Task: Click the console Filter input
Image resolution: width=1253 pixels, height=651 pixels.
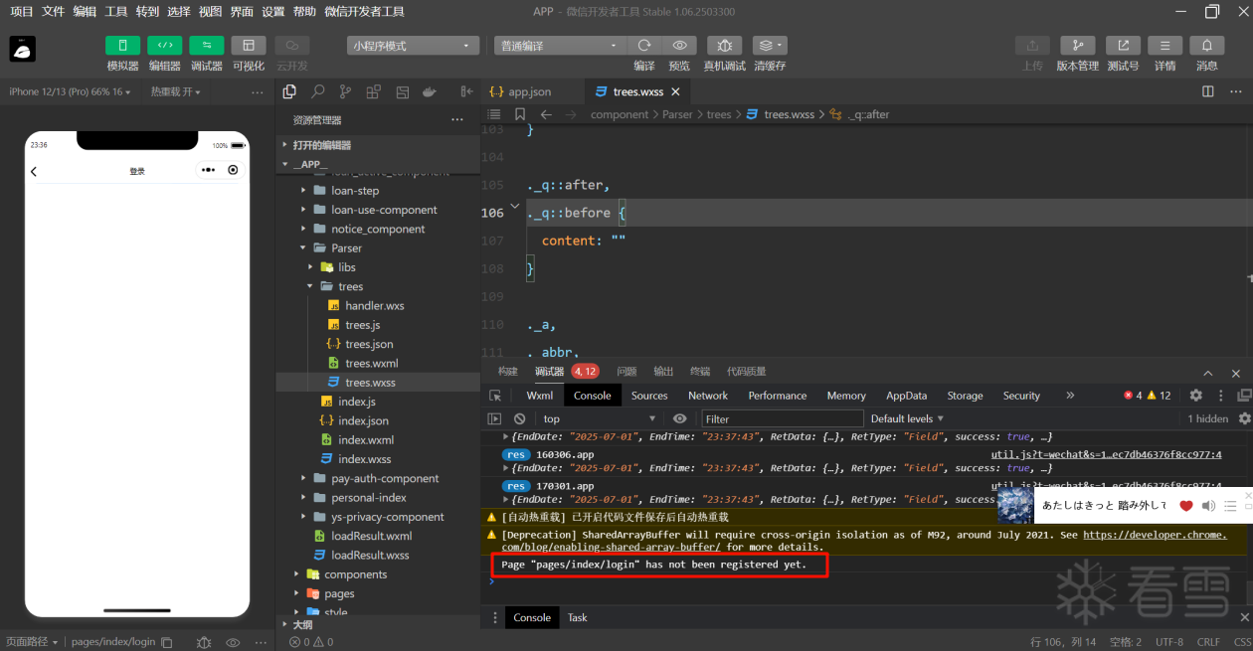Action: [x=783, y=418]
